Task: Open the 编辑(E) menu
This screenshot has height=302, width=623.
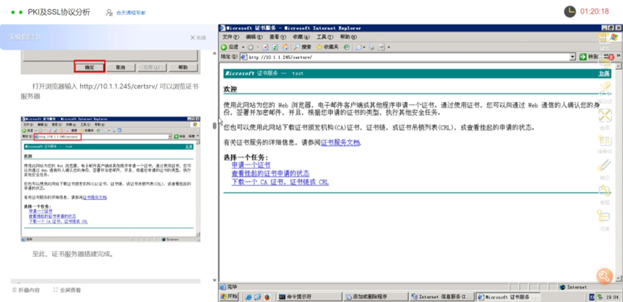Action: click(254, 37)
